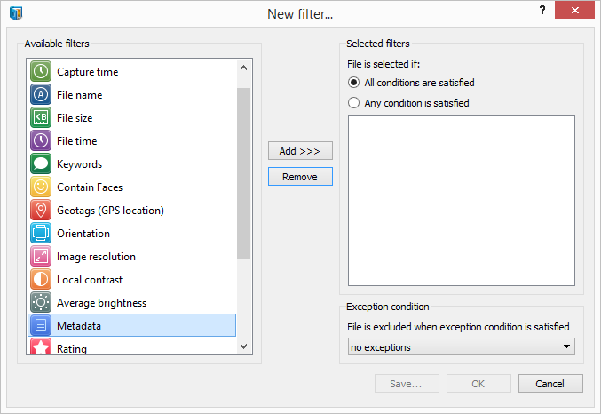The height and width of the screenshot is (414, 601).
Task: Click the Image resolution arrows icon
Action: [41, 256]
